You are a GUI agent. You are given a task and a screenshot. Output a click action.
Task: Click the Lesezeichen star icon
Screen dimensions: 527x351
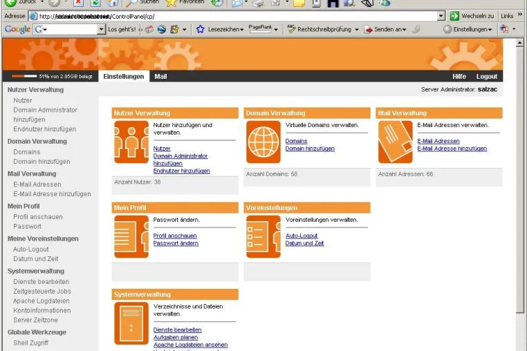pos(201,29)
